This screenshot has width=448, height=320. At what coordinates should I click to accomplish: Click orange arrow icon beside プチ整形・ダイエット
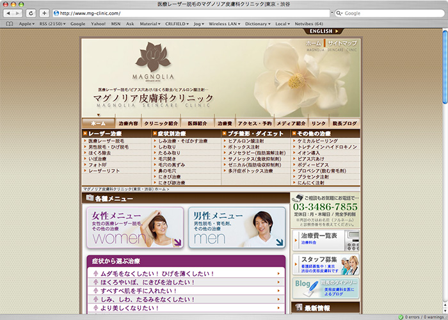pyautogui.click(x=225, y=133)
